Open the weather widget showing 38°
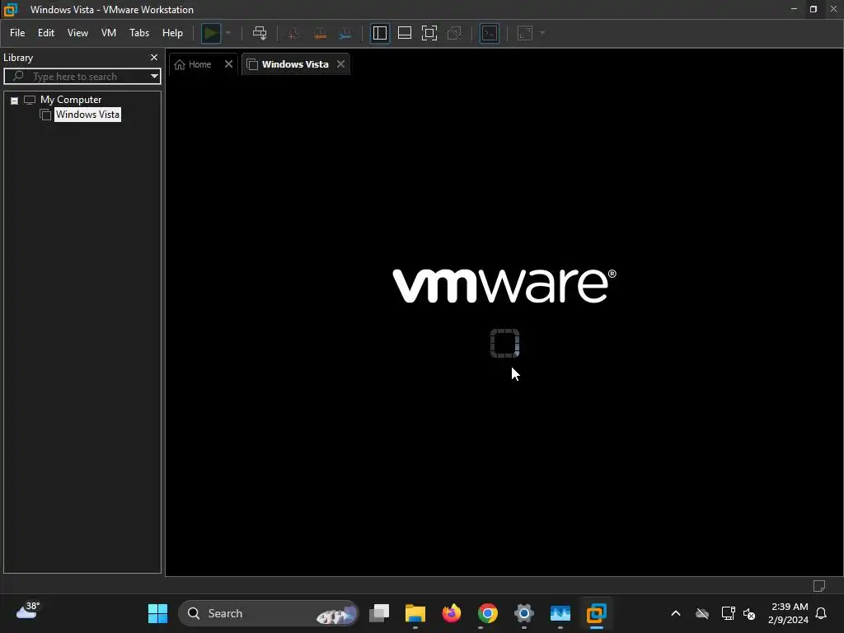The image size is (844, 633). (28, 612)
